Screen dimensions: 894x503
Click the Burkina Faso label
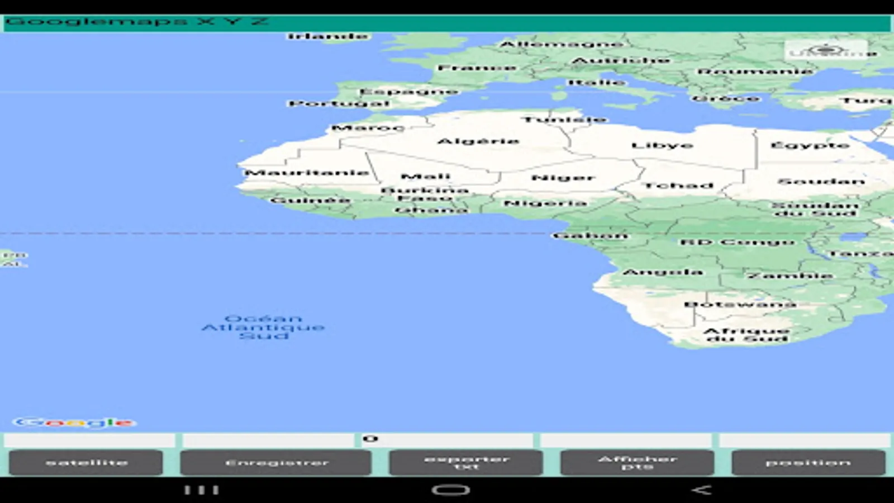pyautogui.click(x=425, y=194)
